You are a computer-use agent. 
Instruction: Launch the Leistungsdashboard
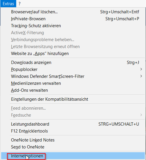(73, 124)
